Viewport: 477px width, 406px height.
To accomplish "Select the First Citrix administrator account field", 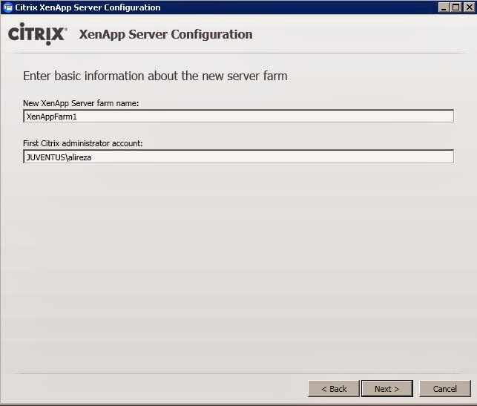I will point(239,157).
